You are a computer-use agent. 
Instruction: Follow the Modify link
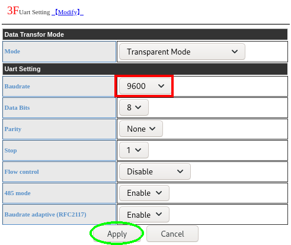coord(68,12)
